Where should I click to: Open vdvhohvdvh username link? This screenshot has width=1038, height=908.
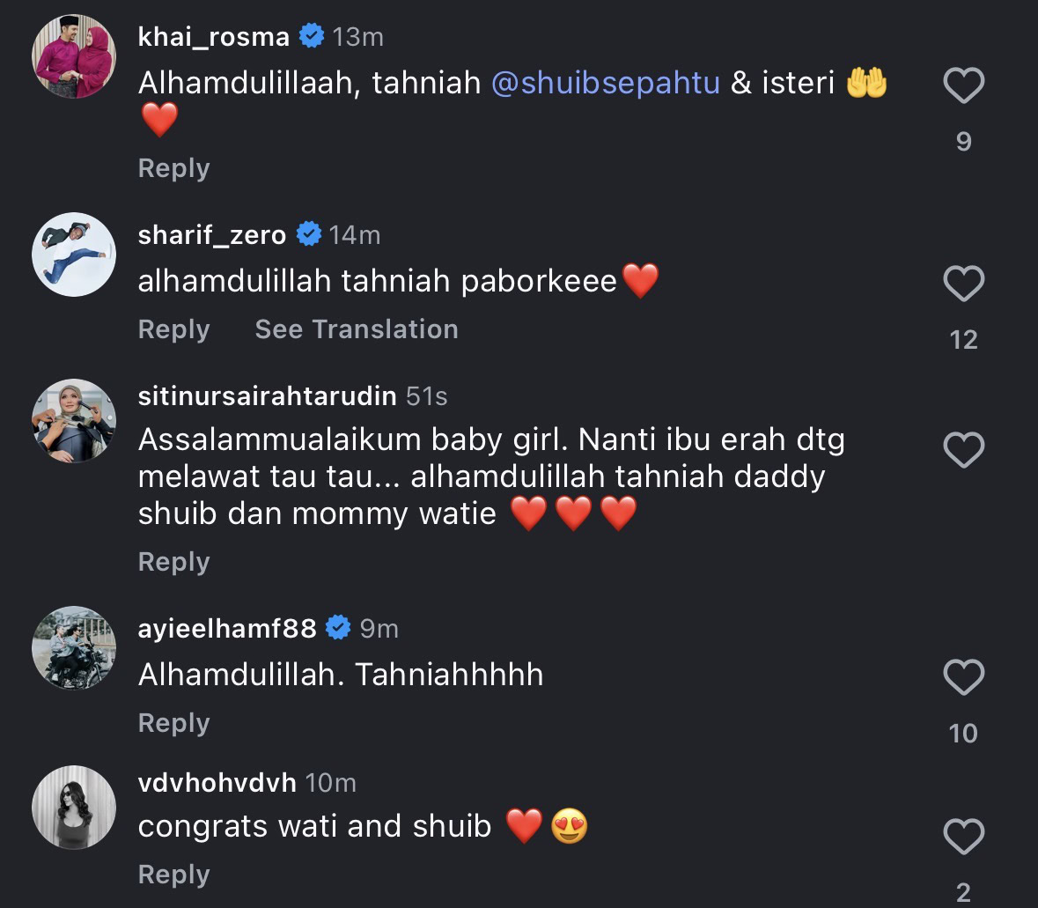point(217,782)
